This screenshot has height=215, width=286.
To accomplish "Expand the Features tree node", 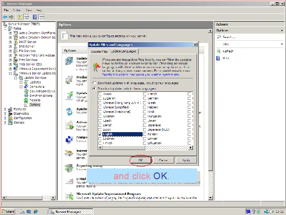I will click(x=5, y=109).
